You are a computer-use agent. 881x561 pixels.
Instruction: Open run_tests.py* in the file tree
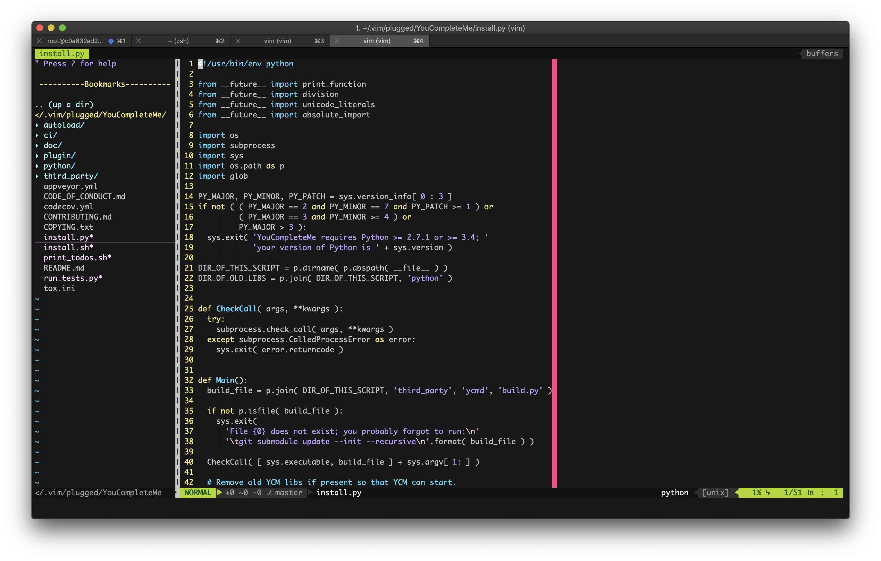pos(73,278)
